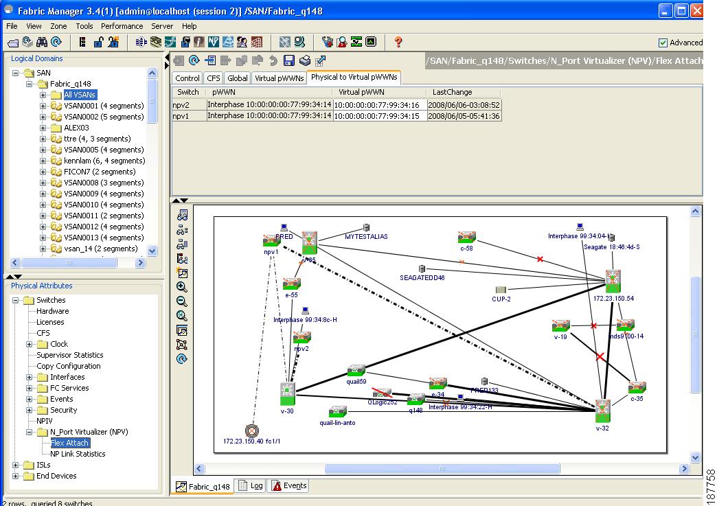
Task: Select Supervisor Statistics in Physical Attributes
Action: [69, 355]
